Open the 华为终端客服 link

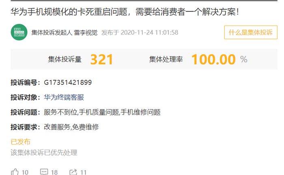[x=64, y=97]
